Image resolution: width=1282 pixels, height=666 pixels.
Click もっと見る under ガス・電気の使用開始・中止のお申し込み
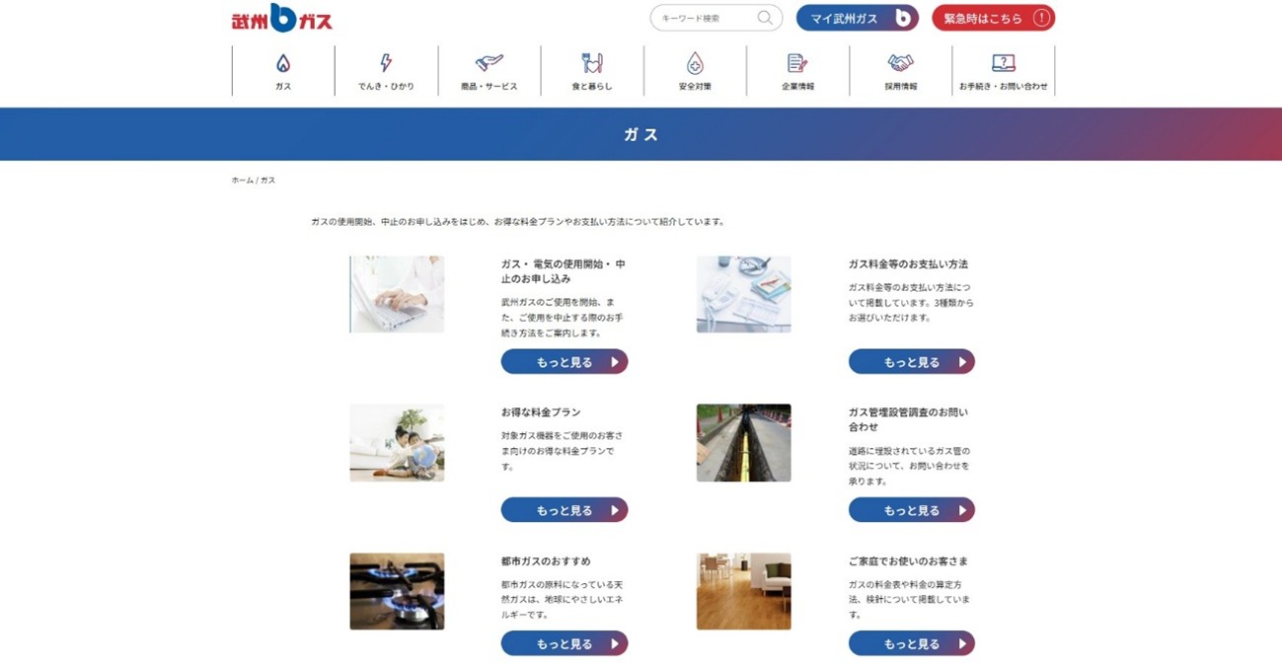(x=565, y=362)
